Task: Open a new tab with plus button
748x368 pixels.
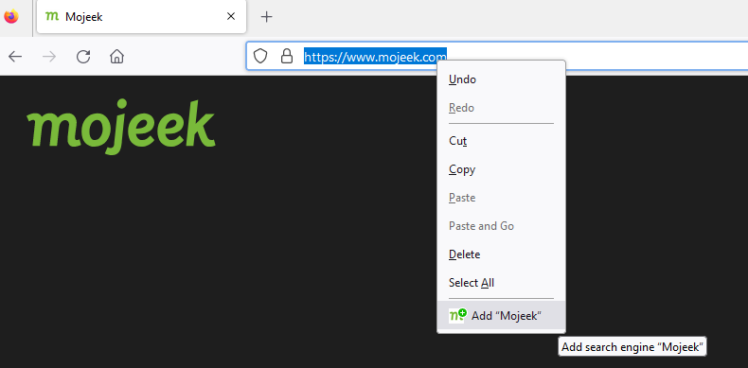Action: pyautogui.click(x=267, y=17)
